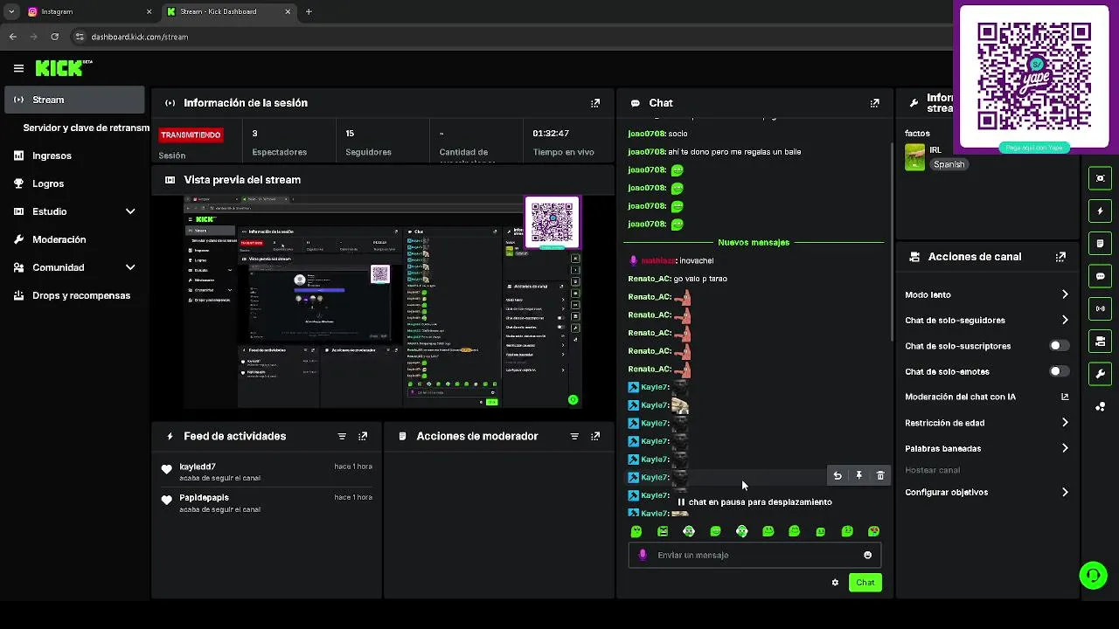Send the message with the green Chat button
The height and width of the screenshot is (629, 1119).
pos(865,583)
